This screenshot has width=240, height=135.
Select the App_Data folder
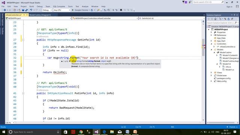pyautogui.click(x=221, y=38)
